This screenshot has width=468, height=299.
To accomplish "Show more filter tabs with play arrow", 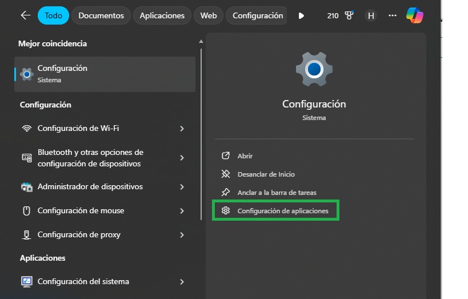I will 301,15.
